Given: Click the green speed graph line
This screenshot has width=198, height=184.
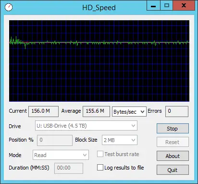Looking at the screenshot, I should point(99,42).
